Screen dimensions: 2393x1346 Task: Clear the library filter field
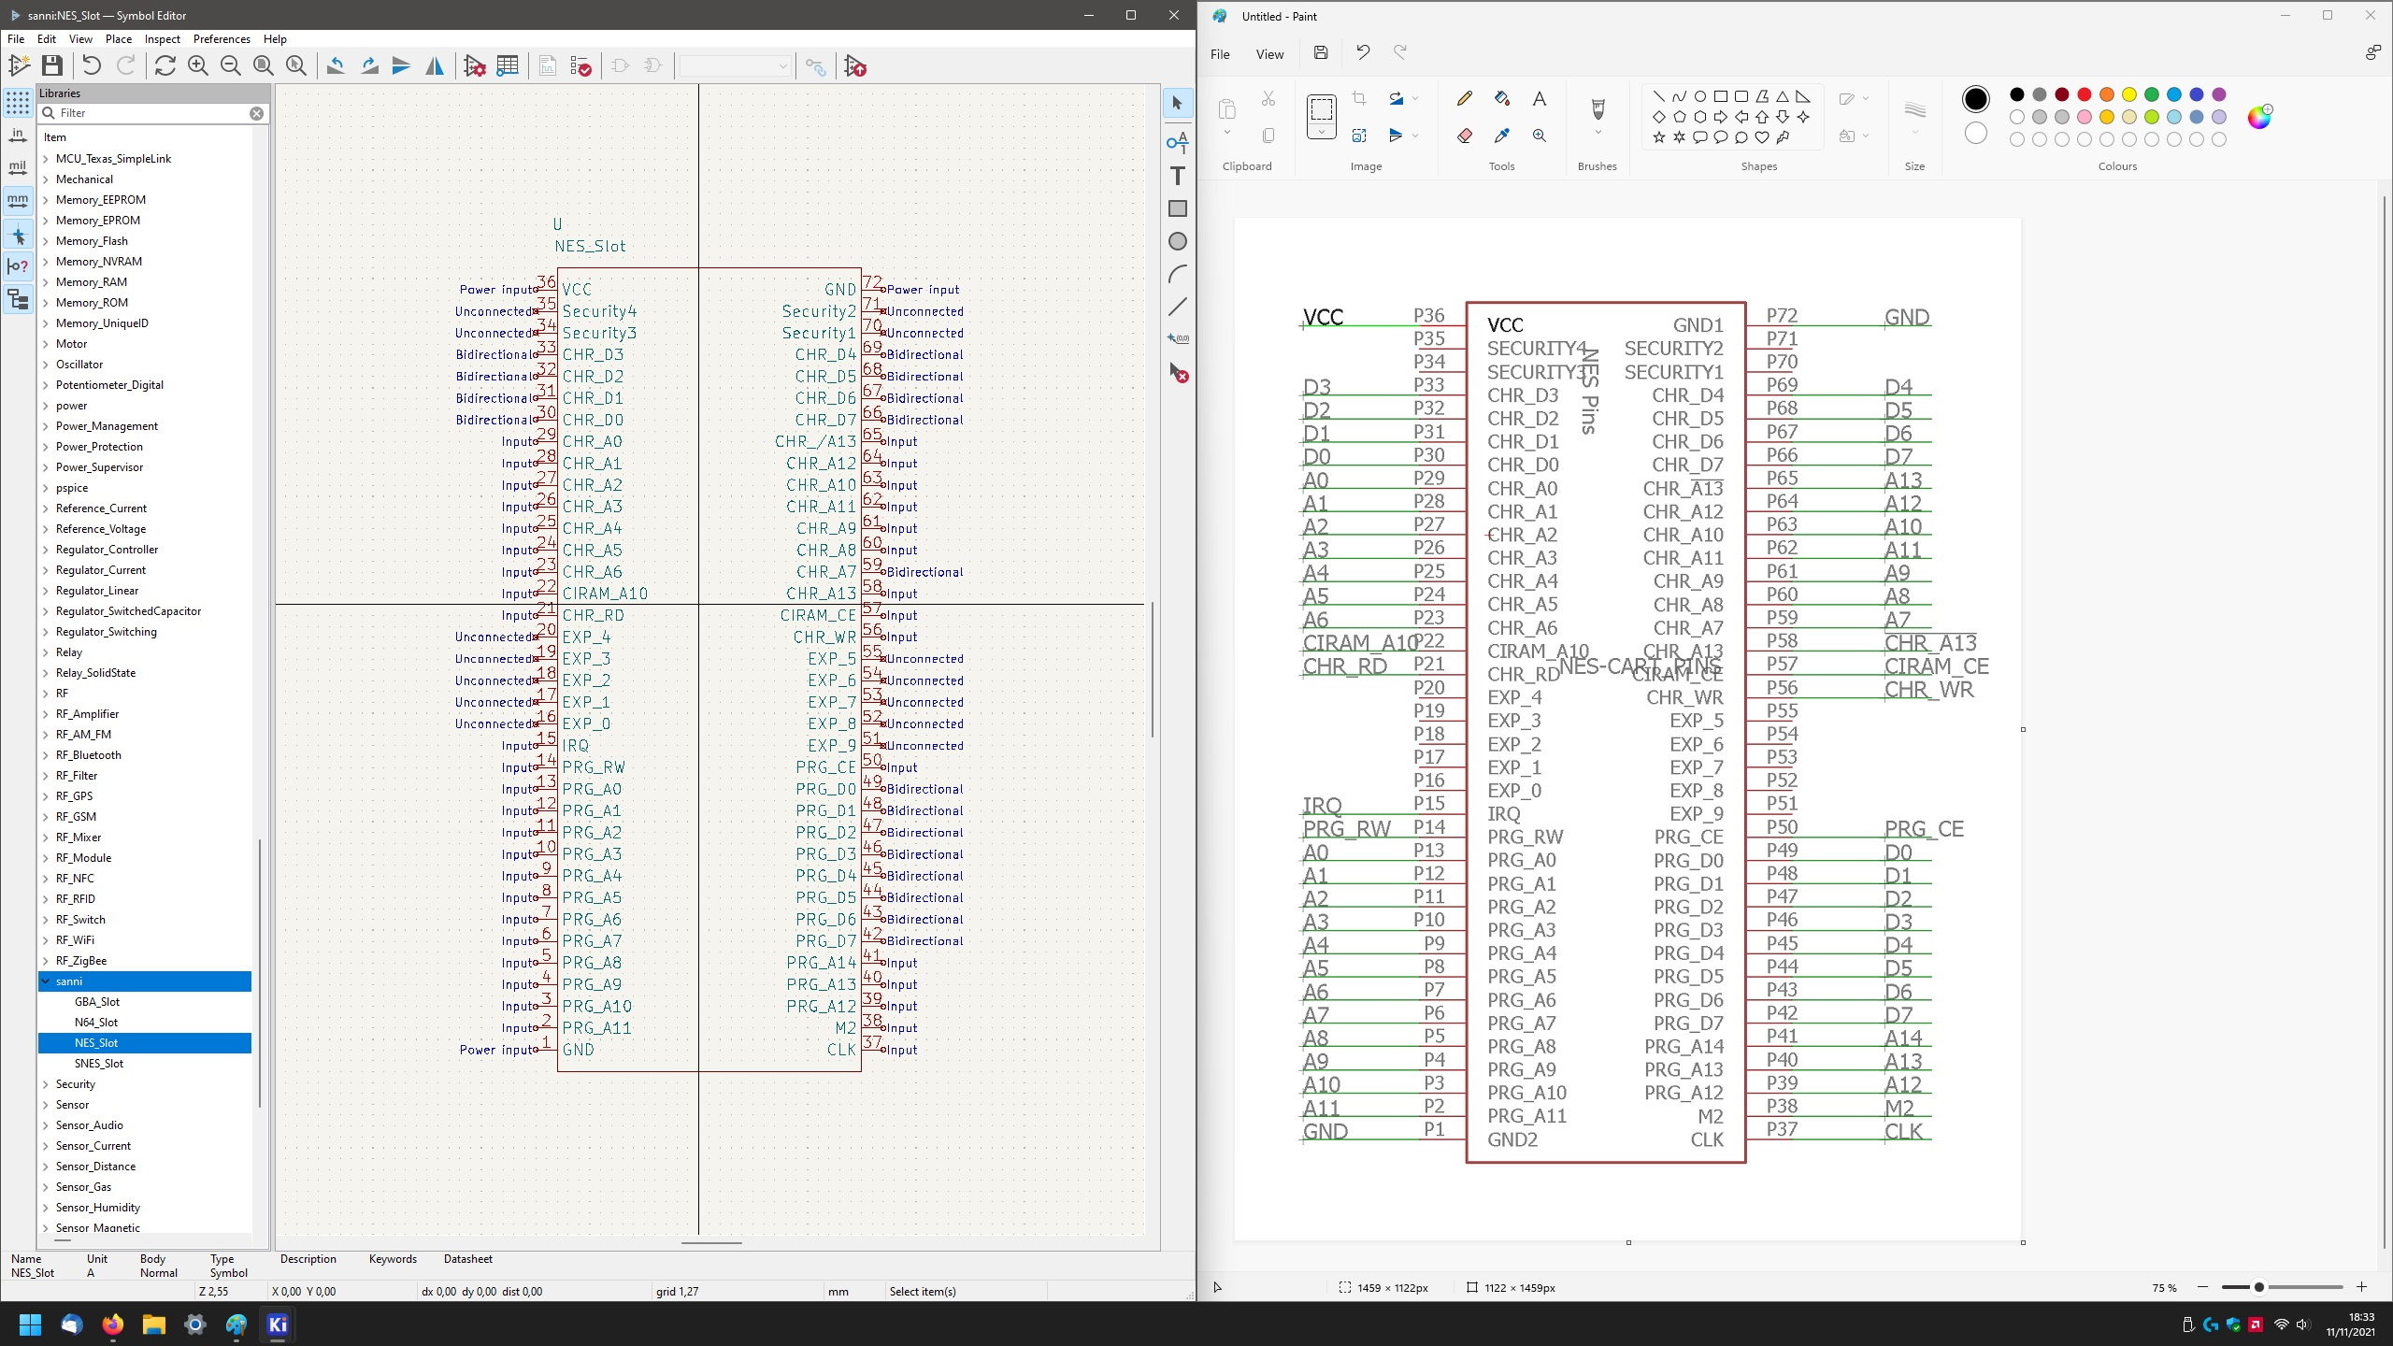pyautogui.click(x=256, y=113)
